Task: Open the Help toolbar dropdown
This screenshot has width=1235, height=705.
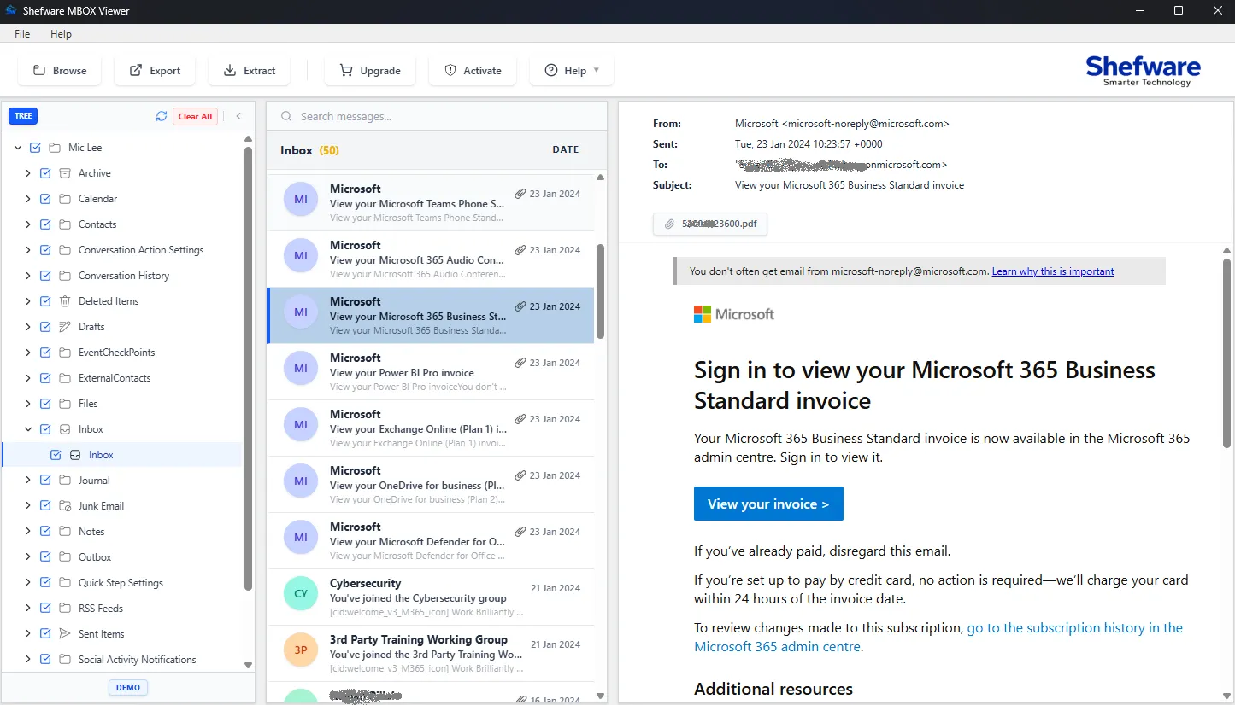Action: coord(572,71)
